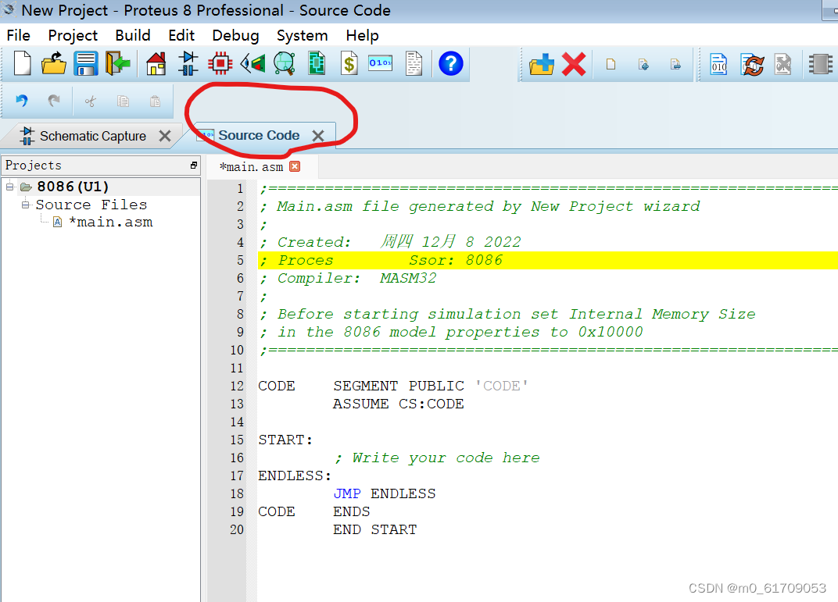This screenshot has height=602, width=838.
Task: Click line number 12 in gutter
Action: tap(238, 386)
